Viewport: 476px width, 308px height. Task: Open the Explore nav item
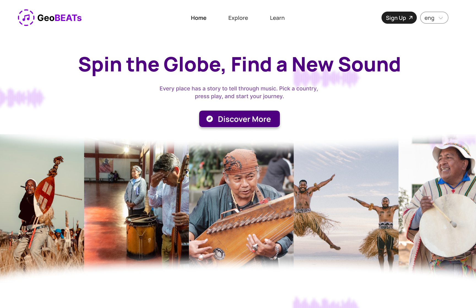(238, 18)
